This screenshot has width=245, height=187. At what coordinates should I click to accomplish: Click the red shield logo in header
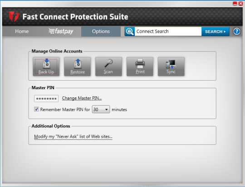pyautogui.click(x=14, y=16)
